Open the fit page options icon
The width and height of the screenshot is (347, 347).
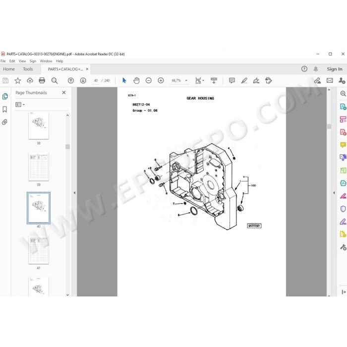tap(199, 80)
